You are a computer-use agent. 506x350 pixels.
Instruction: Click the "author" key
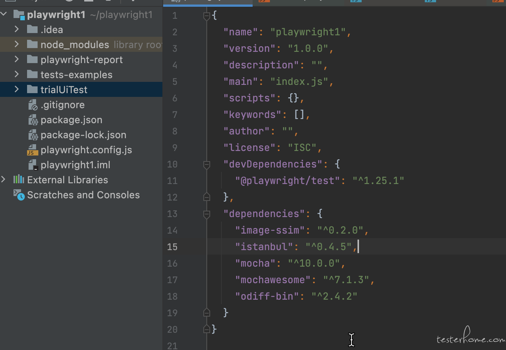click(247, 131)
